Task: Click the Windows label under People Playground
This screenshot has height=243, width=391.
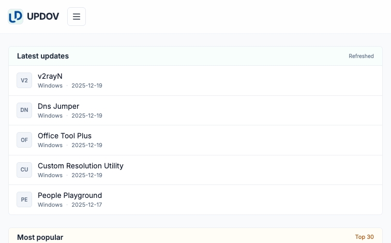Action: [x=50, y=205]
